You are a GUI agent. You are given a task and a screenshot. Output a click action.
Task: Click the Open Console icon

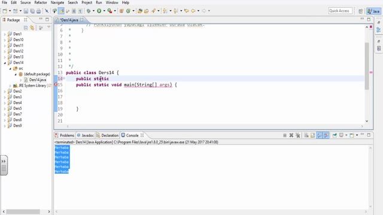352,136
